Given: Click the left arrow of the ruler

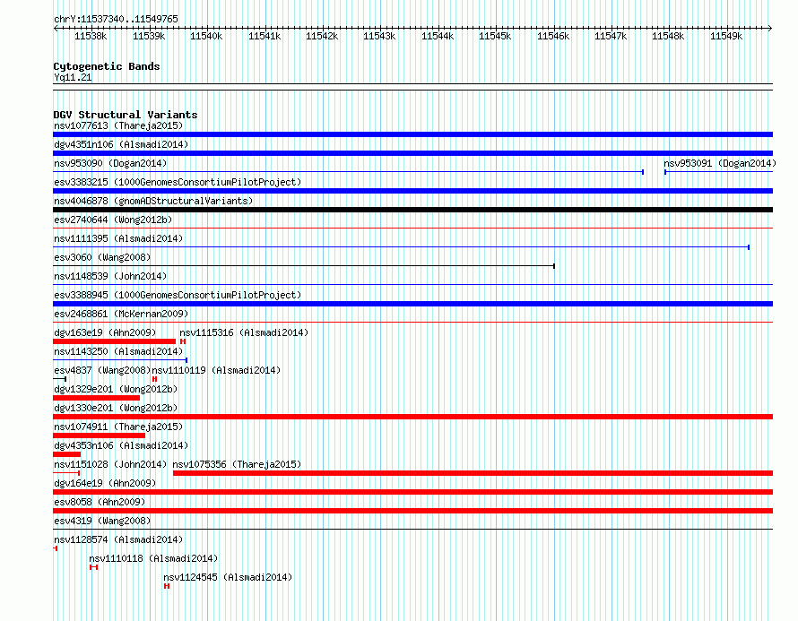Looking at the screenshot, I should (x=56, y=28).
